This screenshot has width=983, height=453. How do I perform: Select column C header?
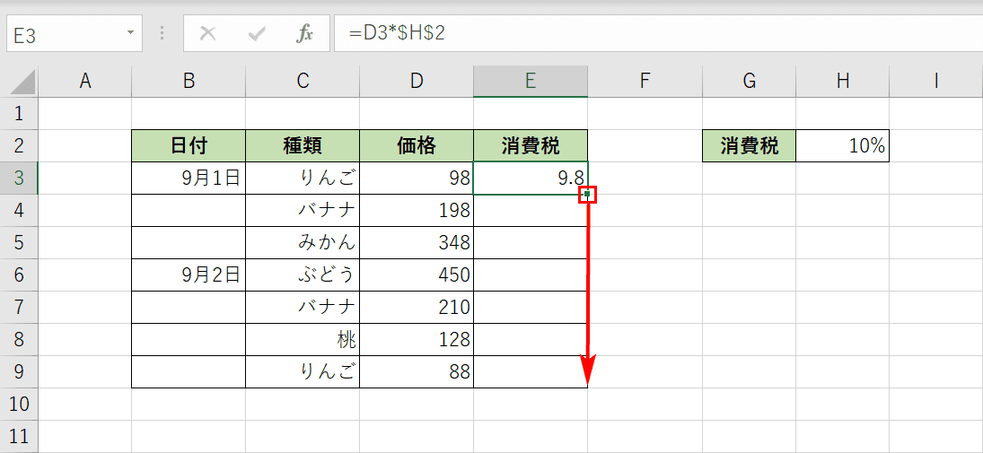tap(303, 82)
